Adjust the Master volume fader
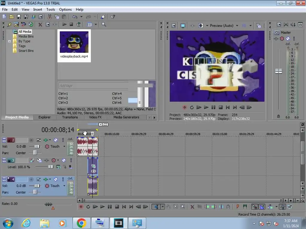This screenshot has height=229, width=306. coord(279,71)
